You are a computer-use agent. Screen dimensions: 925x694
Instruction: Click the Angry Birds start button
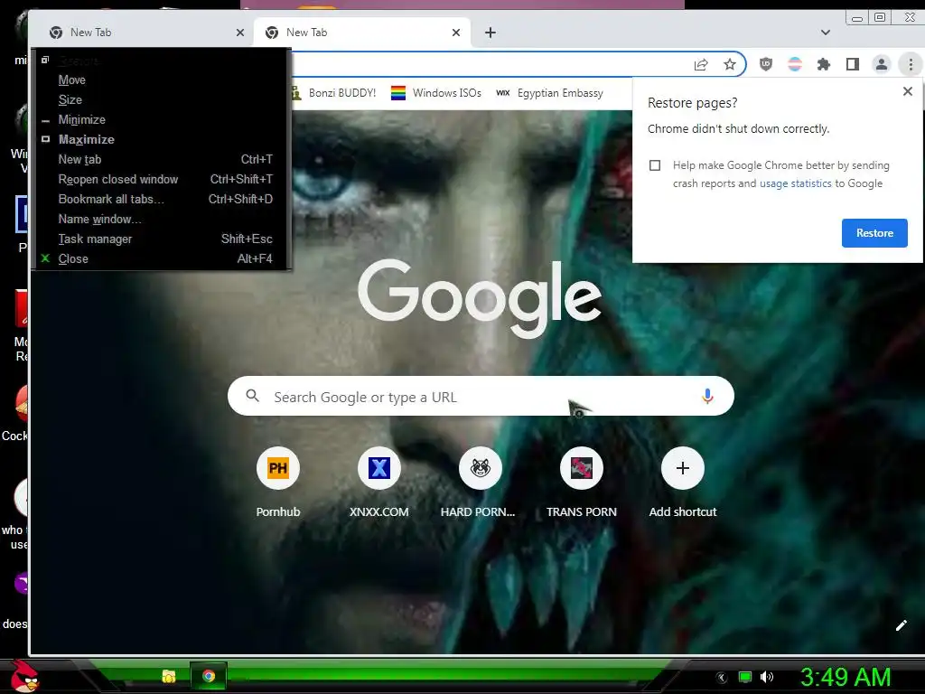[24, 676]
